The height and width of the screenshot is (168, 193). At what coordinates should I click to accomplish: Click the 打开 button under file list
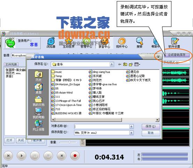(9, 140)
